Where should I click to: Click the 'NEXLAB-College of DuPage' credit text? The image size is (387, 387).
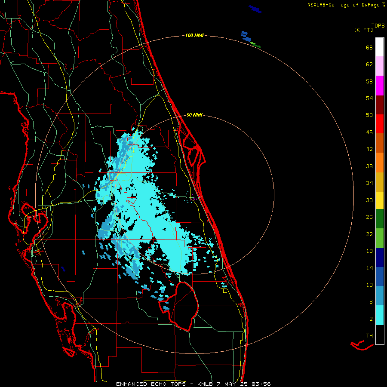click(x=343, y=5)
